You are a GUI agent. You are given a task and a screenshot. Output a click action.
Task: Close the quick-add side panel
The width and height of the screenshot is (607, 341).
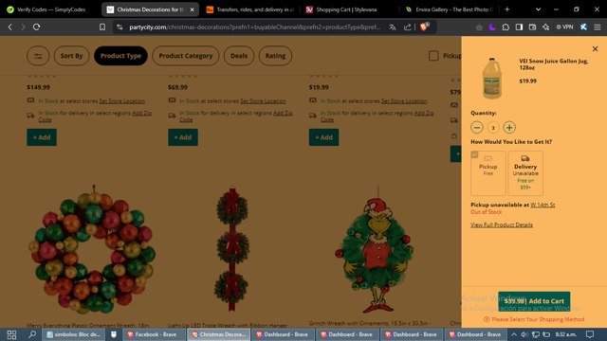595,48
